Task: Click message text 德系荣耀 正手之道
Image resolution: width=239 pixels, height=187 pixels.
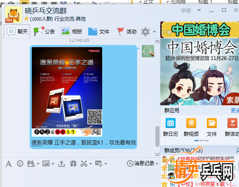Action: click(x=54, y=142)
